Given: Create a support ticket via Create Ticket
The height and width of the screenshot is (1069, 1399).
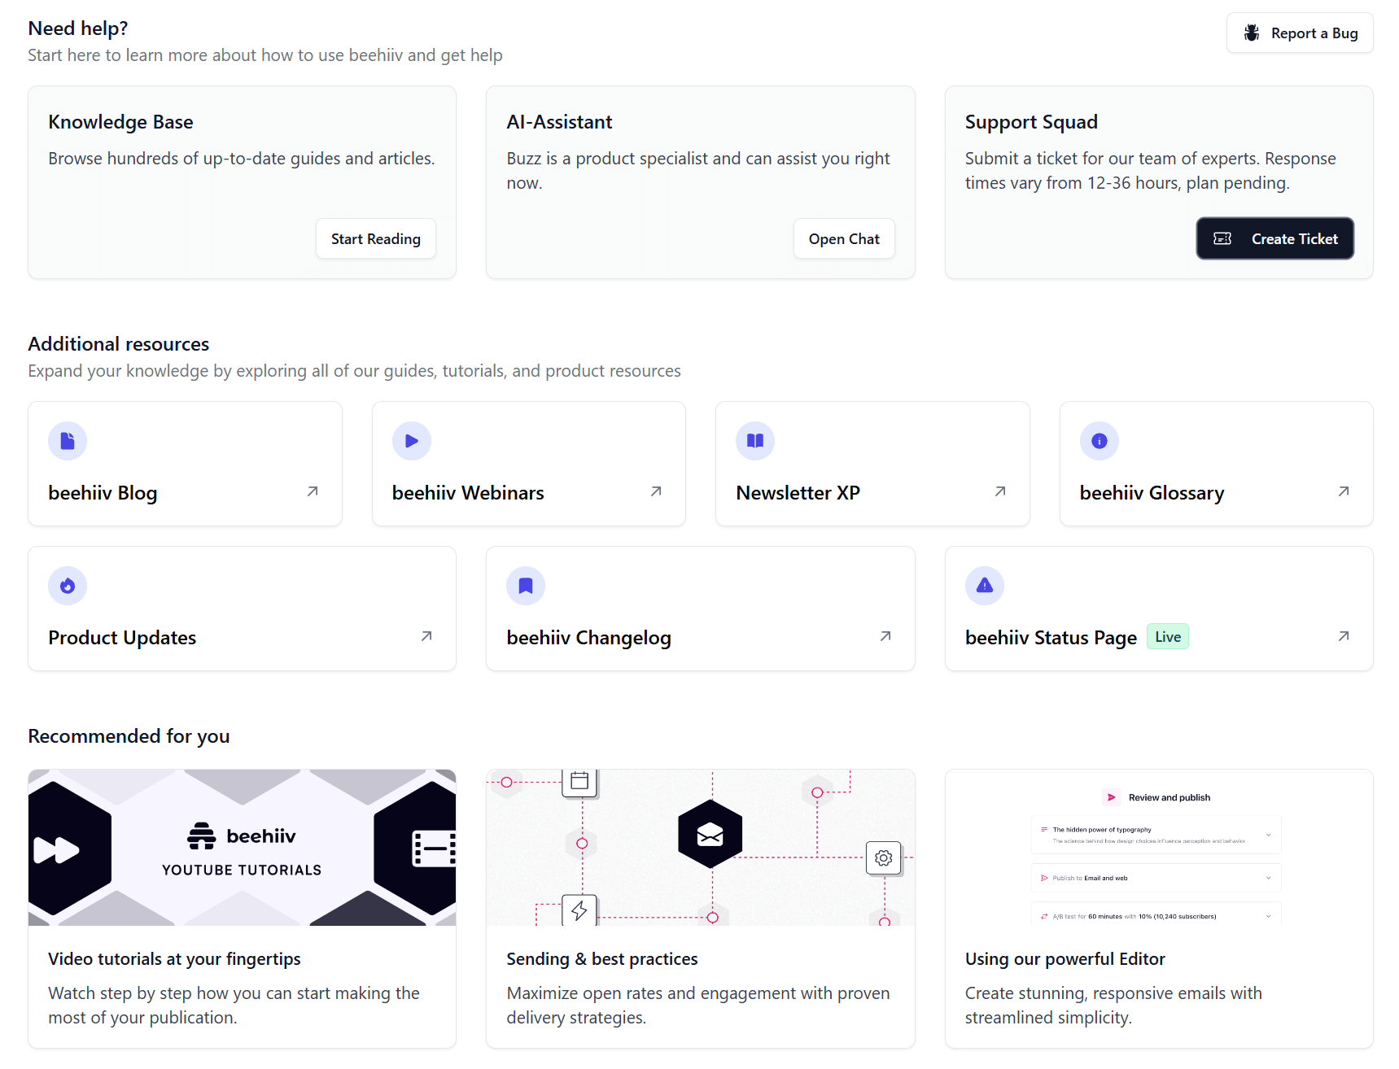Looking at the screenshot, I should click(1274, 238).
